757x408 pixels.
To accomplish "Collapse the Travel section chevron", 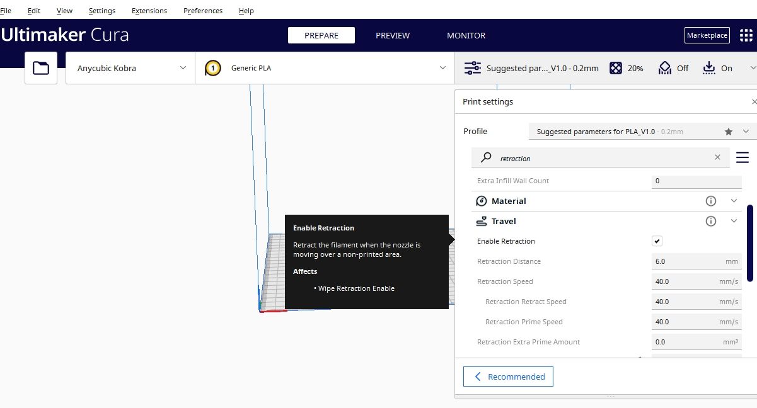I will pyautogui.click(x=734, y=221).
